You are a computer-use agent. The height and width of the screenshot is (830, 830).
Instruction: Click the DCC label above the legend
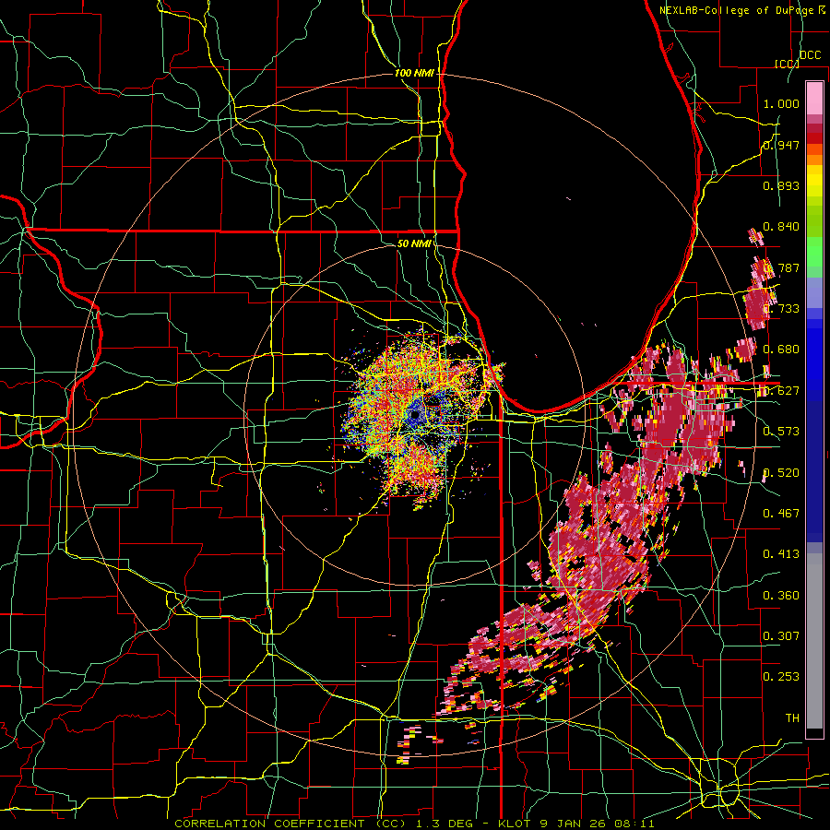(x=810, y=55)
